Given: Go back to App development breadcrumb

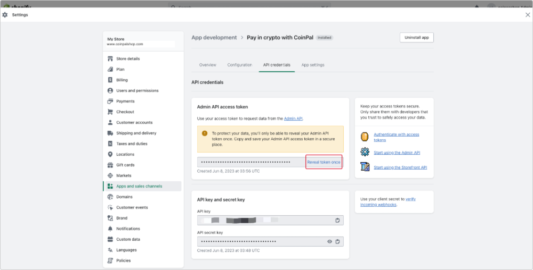Looking at the screenshot, I should pyautogui.click(x=214, y=38).
